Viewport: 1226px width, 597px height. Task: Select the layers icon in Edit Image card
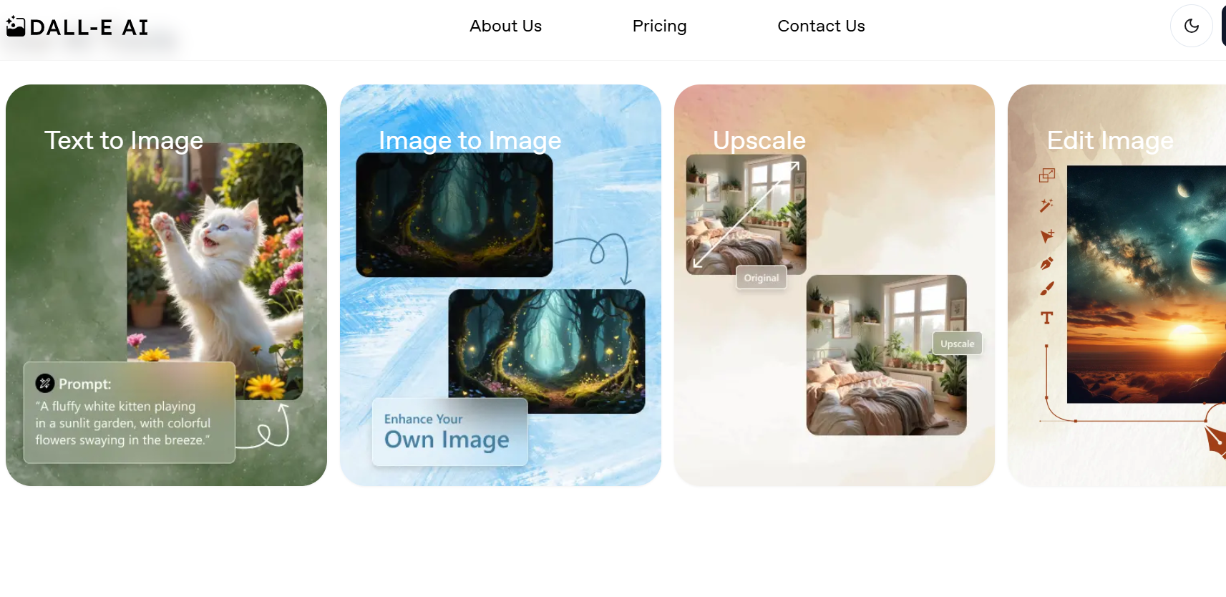[x=1047, y=175]
